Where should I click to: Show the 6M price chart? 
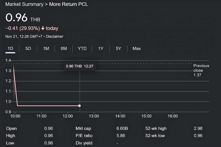64,49
